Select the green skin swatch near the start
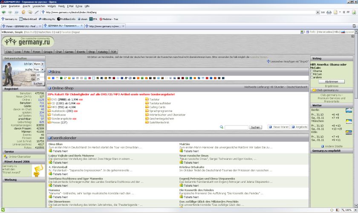The height and width of the screenshot is (213, 358). click(x=61, y=78)
